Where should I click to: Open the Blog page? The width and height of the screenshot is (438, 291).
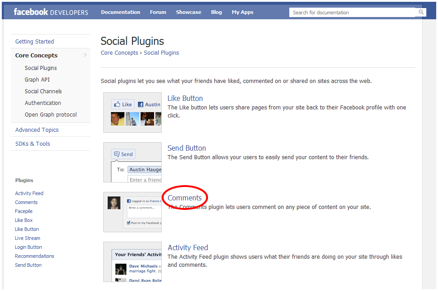tap(216, 12)
